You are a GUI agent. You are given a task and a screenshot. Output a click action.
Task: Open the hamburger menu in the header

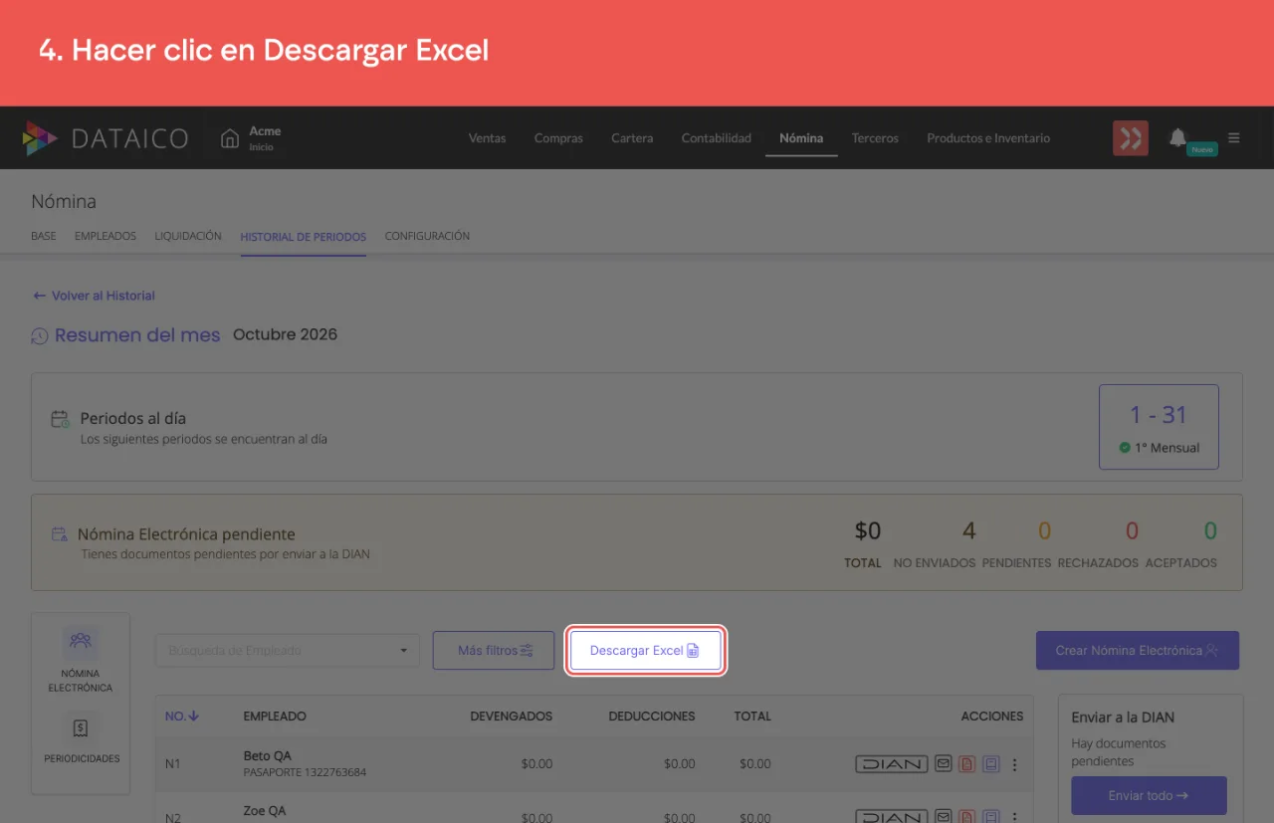(1234, 138)
